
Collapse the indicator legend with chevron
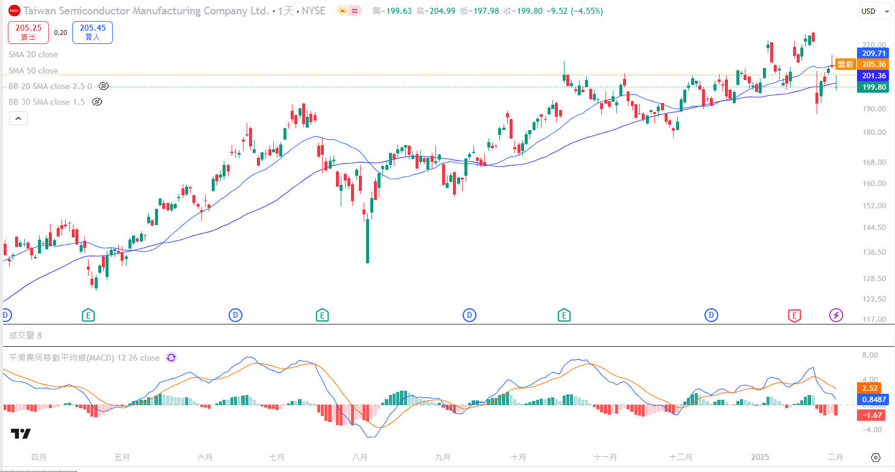17,119
